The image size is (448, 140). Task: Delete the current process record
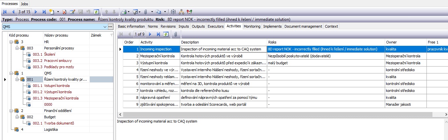(x=64, y=12)
